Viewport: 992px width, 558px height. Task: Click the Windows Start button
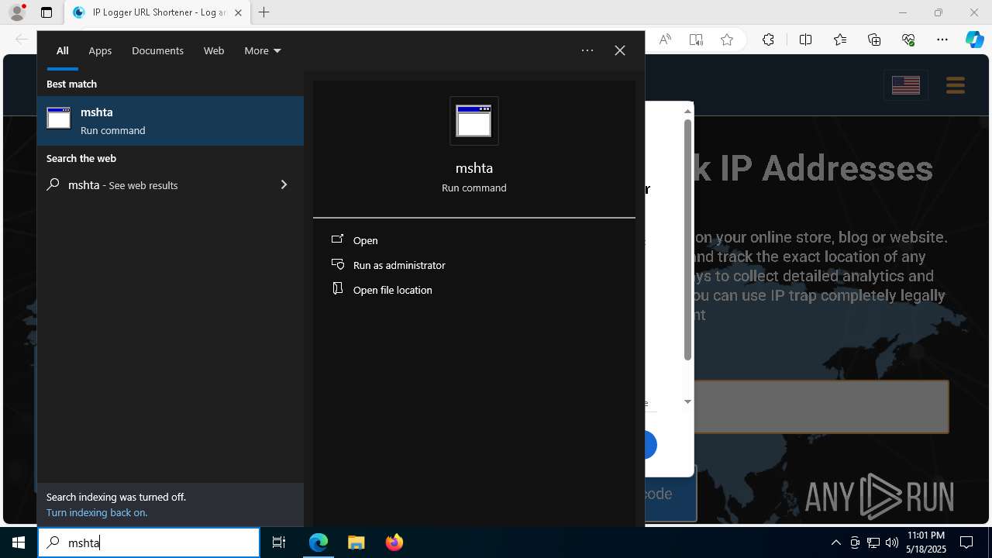[x=19, y=542]
